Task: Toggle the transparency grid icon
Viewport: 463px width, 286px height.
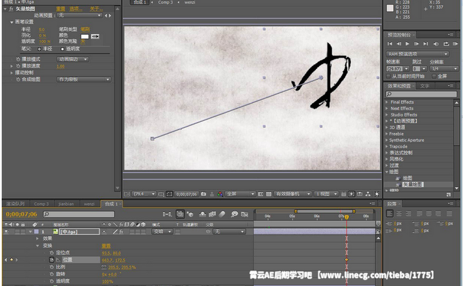Action: (x=269, y=194)
